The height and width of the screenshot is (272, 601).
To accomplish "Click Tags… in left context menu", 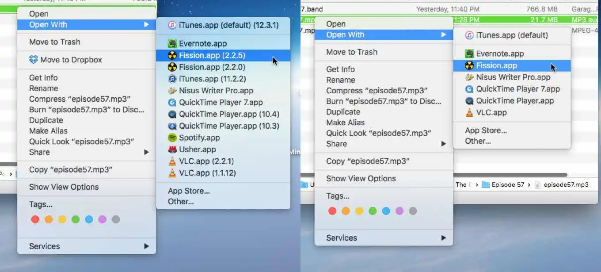I will [41, 205].
